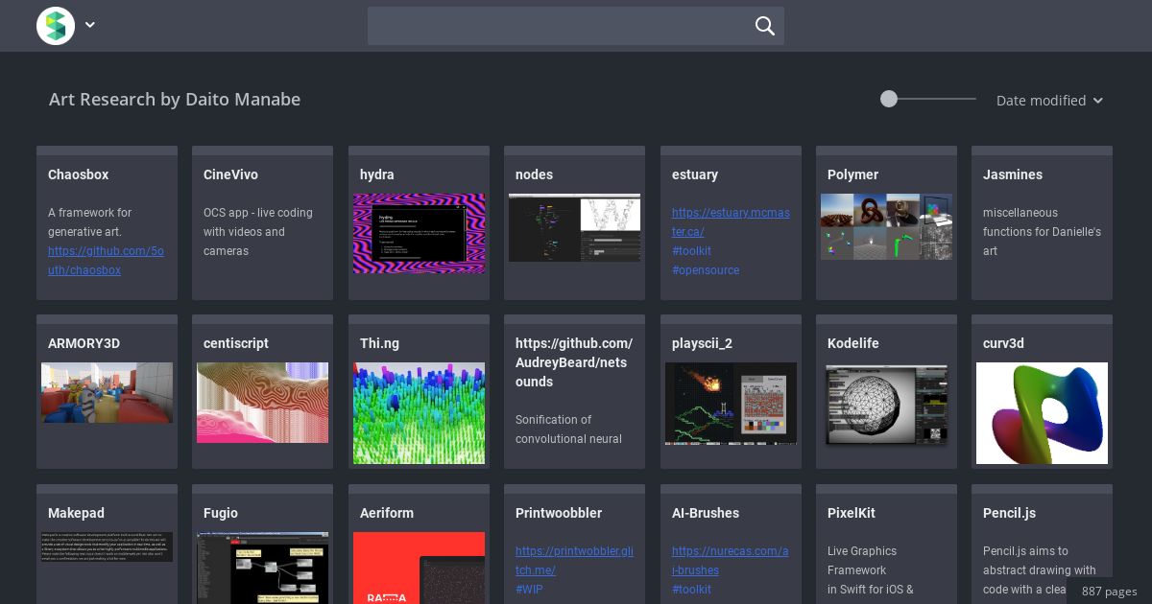Screen dimensions: 1152x604
Task: Follow the estuary.mcmaster.ca link
Action: point(731,222)
